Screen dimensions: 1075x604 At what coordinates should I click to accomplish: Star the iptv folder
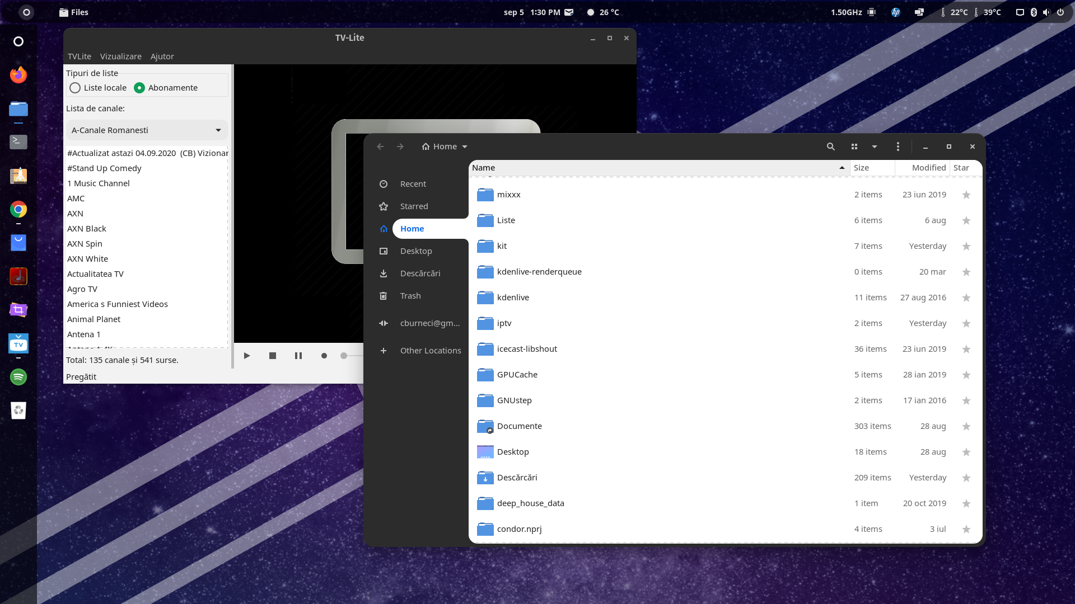[966, 323]
